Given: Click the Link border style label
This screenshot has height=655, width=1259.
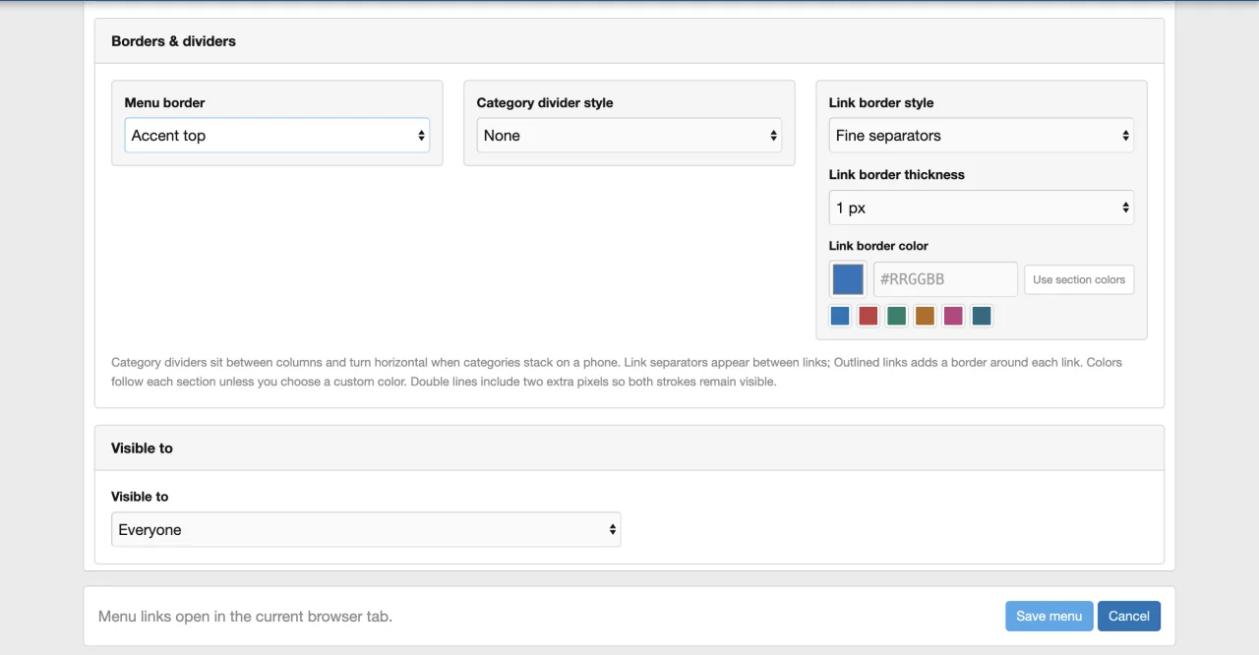Looking at the screenshot, I should point(881,102).
